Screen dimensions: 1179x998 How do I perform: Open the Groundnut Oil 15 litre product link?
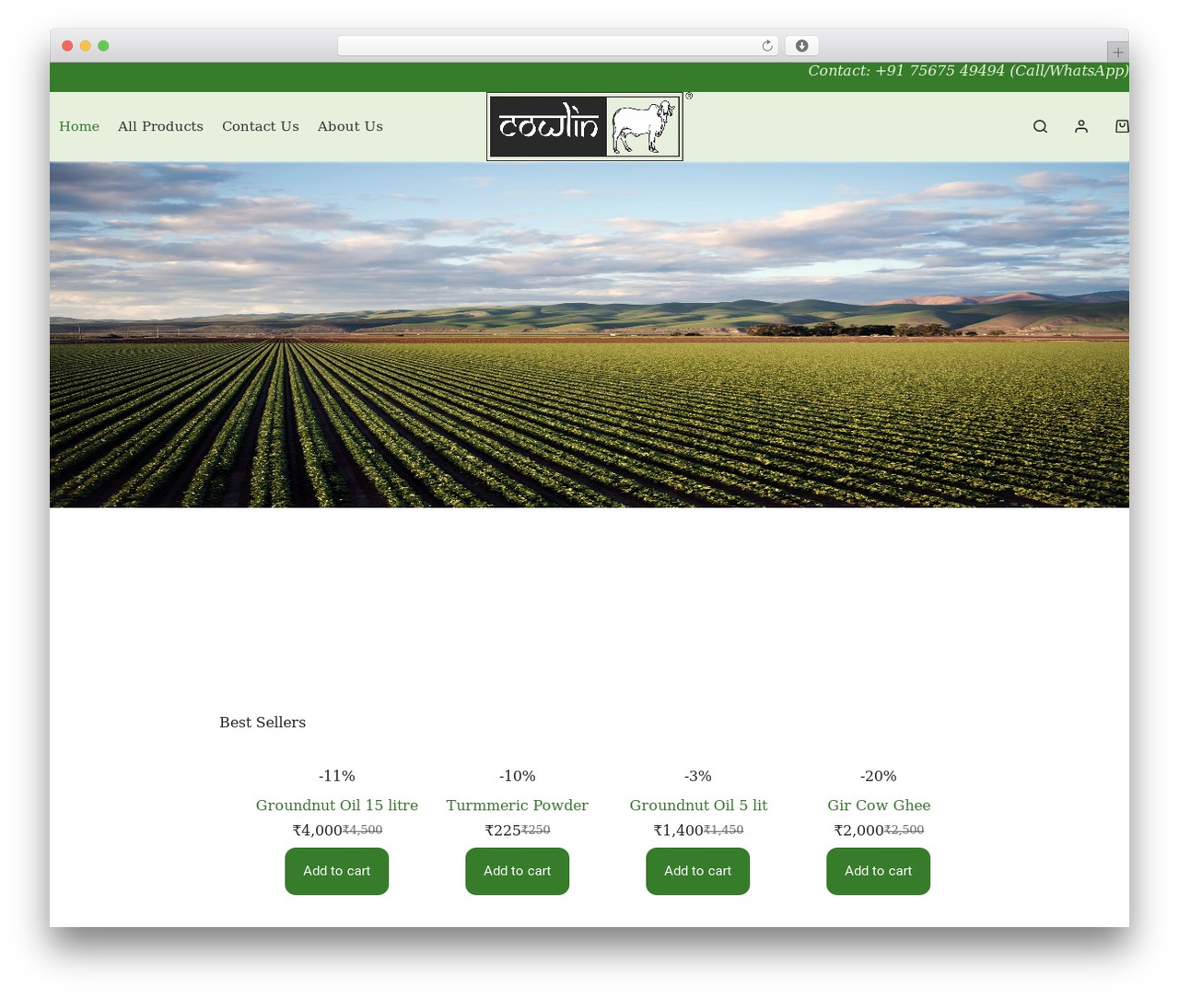(337, 805)
